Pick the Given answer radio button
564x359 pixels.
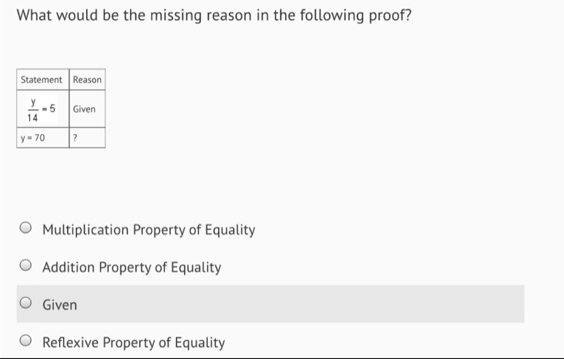[x=26, y=304]
